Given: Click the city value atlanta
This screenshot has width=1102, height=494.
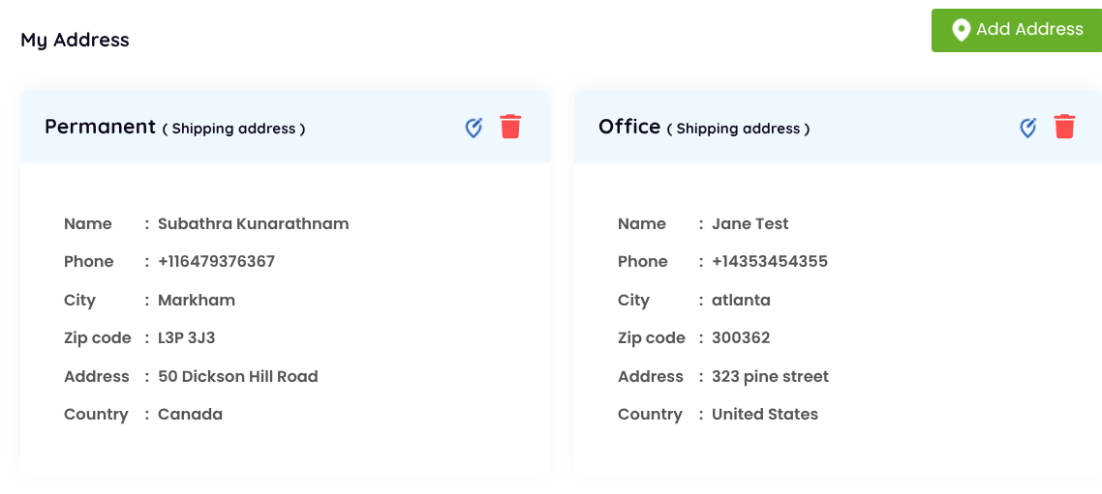Looking at the screenshot, I should (x=741, y=300).
